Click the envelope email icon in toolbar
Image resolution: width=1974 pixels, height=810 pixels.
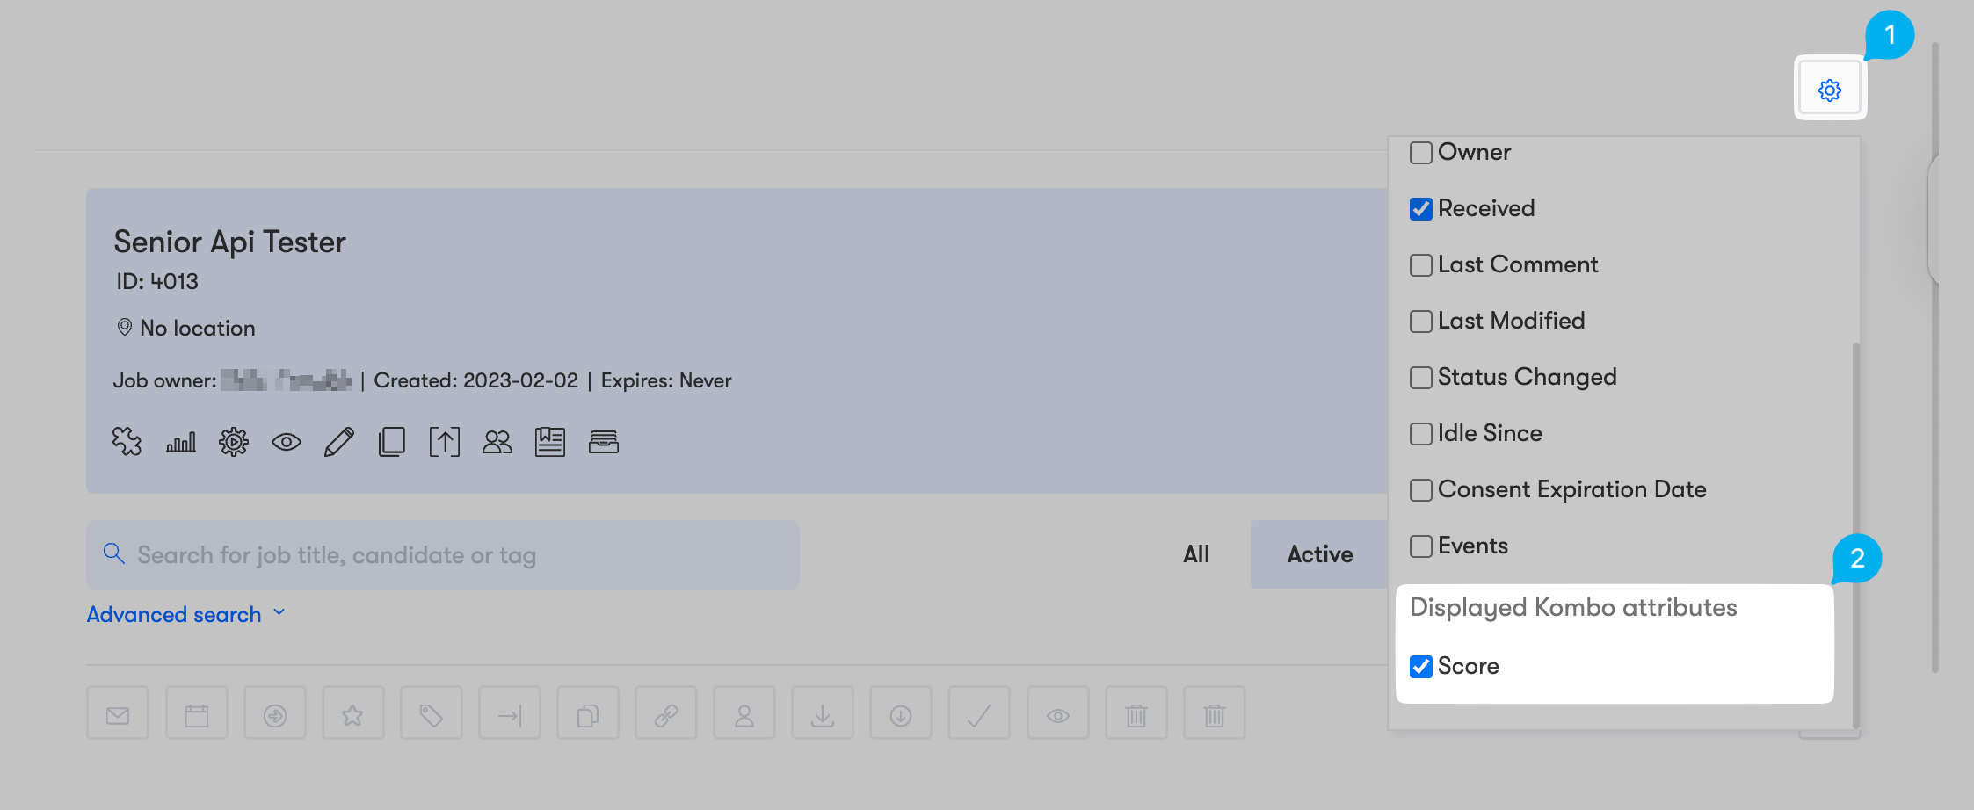[118, 715]
